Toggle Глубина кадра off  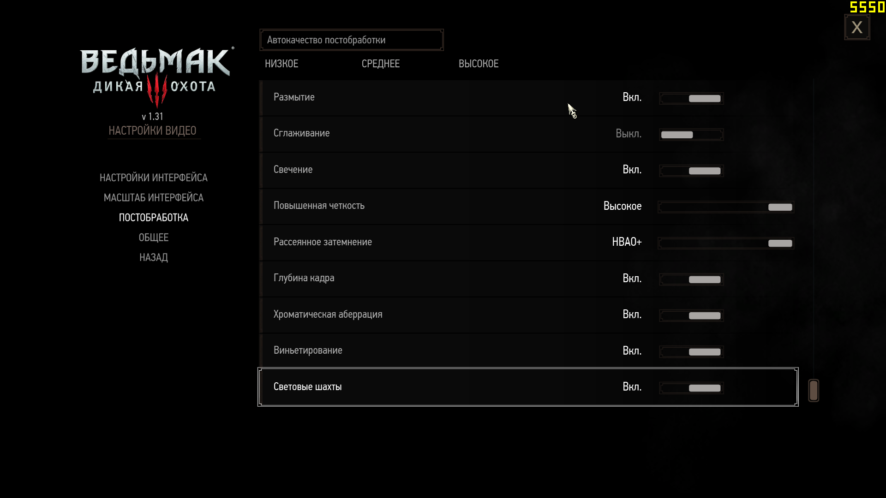pos(691,279)
